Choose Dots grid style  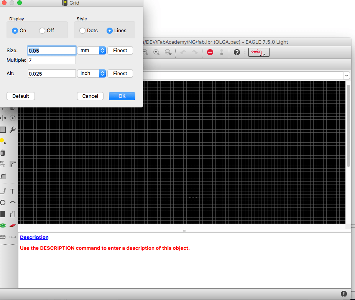coord(82,31)
